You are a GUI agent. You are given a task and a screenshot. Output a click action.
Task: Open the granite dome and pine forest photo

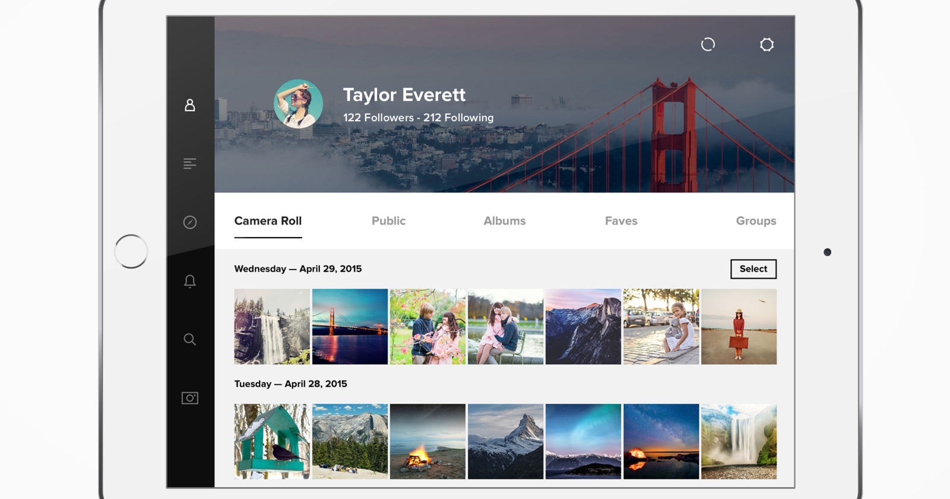(x=350, y=441)
